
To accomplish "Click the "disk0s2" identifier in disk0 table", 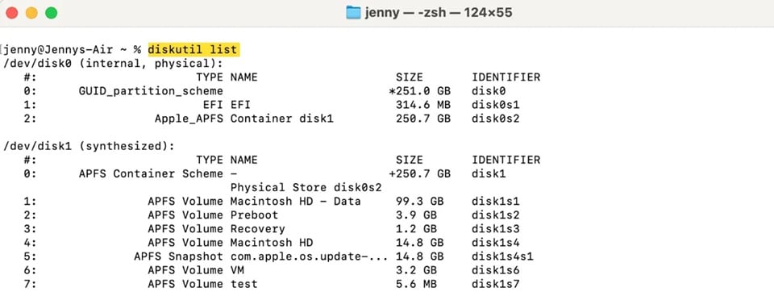I will click(x=496, y=119).
